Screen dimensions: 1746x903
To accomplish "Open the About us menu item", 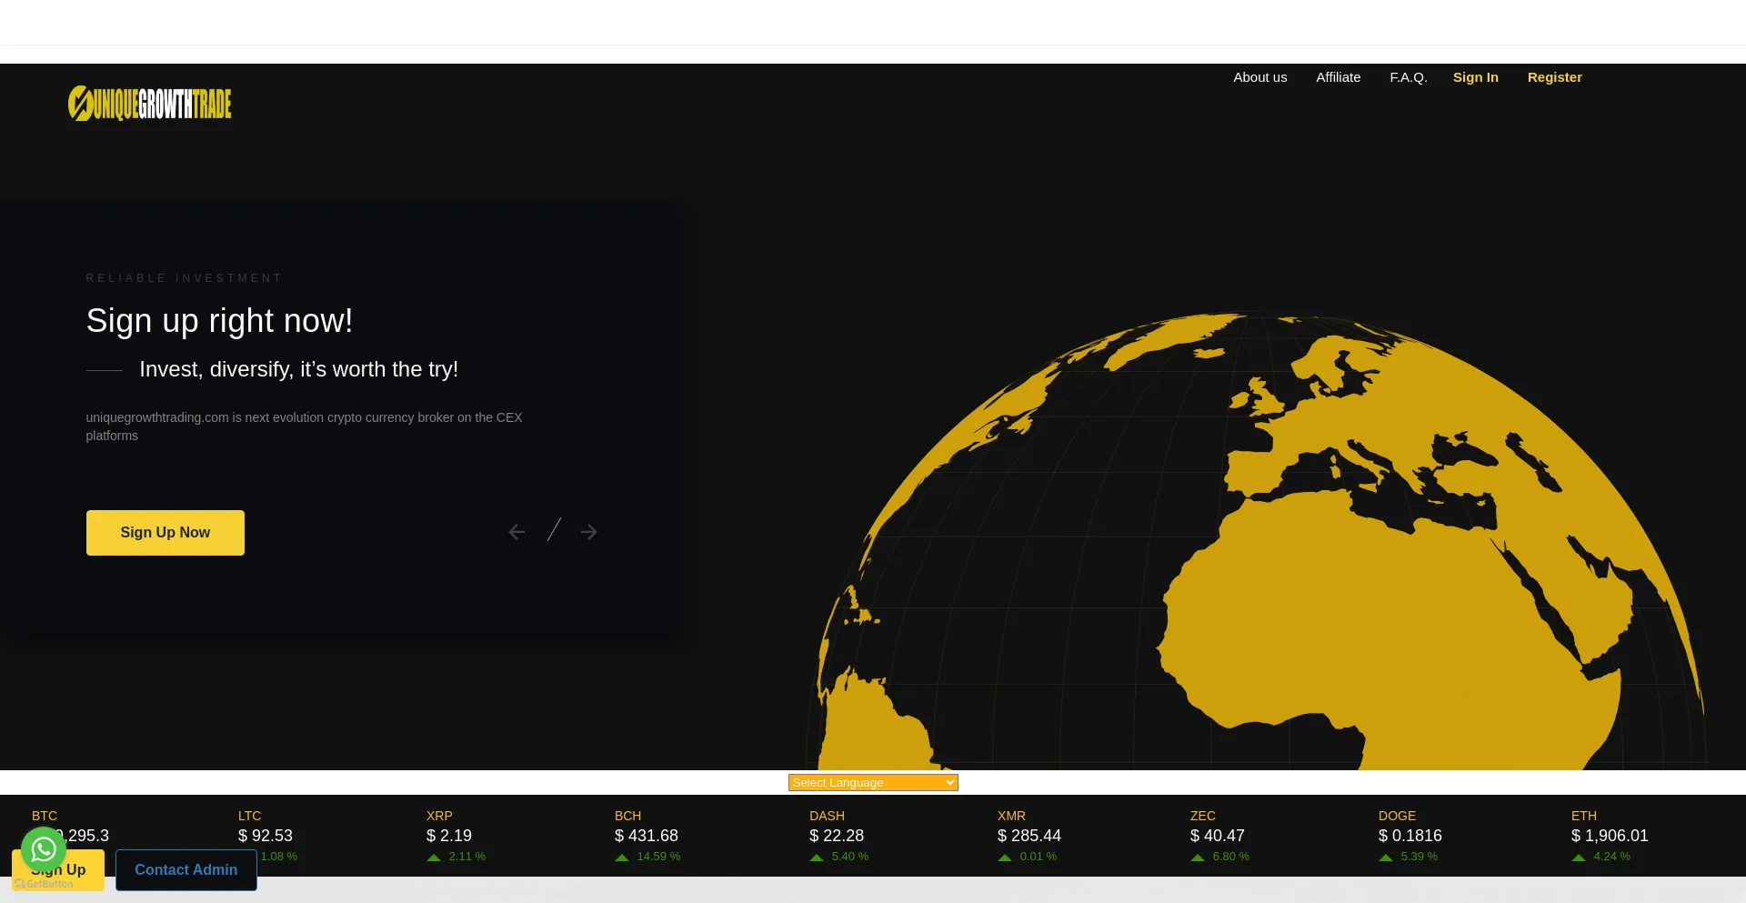I will pyautogui.click(x=1259, y=77).
